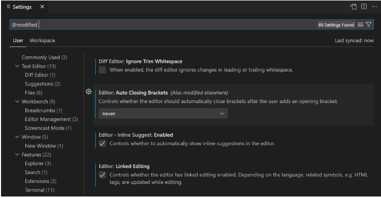Select Search (1) category
This screenshot has width=381, height=198.
tap(36, 172)
